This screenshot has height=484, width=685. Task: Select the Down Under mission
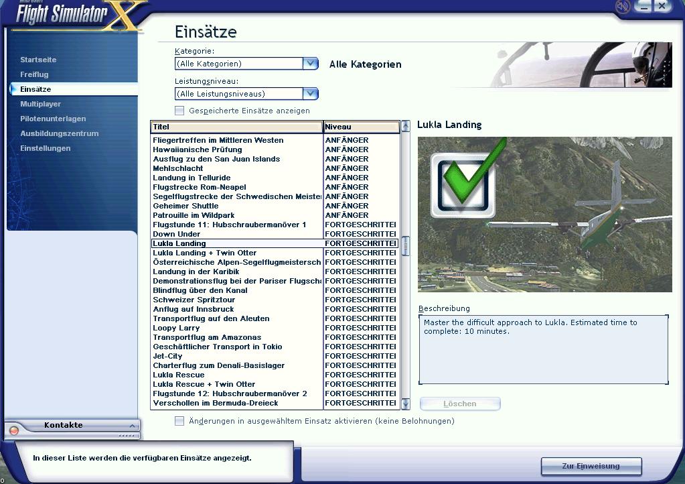tap(275, 234)
